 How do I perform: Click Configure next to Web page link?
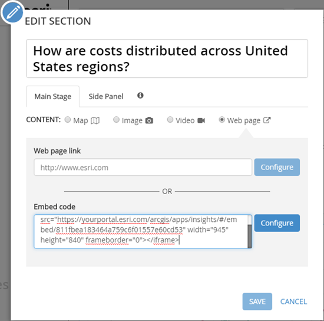277,167
